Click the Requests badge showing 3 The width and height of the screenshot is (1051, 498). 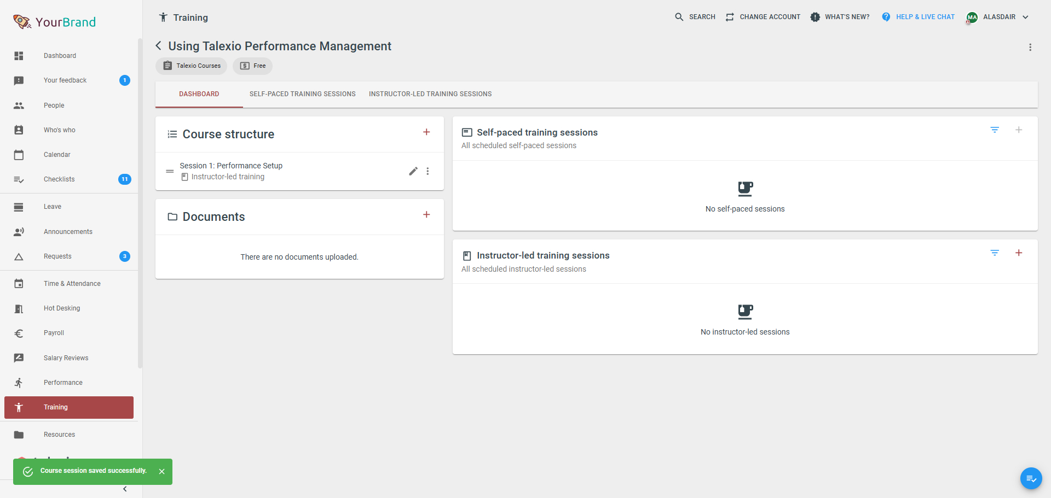(x=125, y=256)
